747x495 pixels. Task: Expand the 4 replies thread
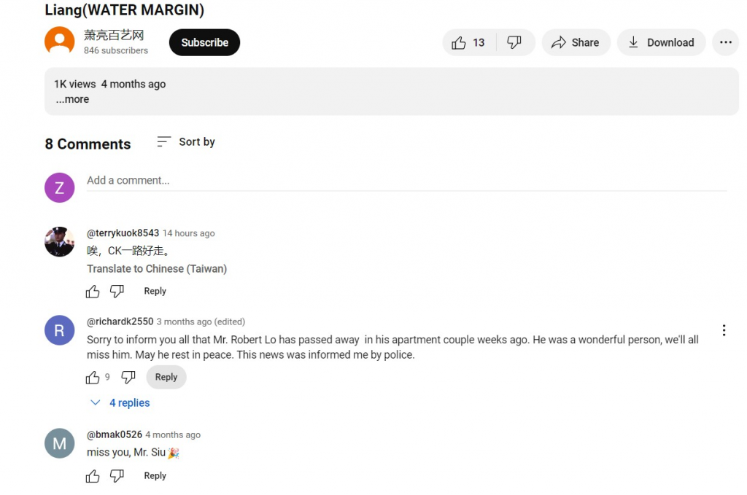coord(120,402)
